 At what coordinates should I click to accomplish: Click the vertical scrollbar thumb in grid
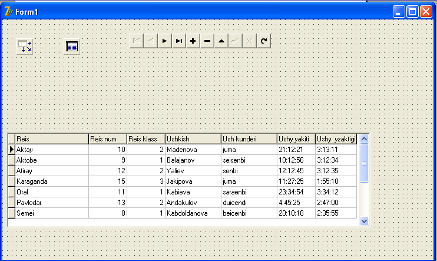point(364,163)
